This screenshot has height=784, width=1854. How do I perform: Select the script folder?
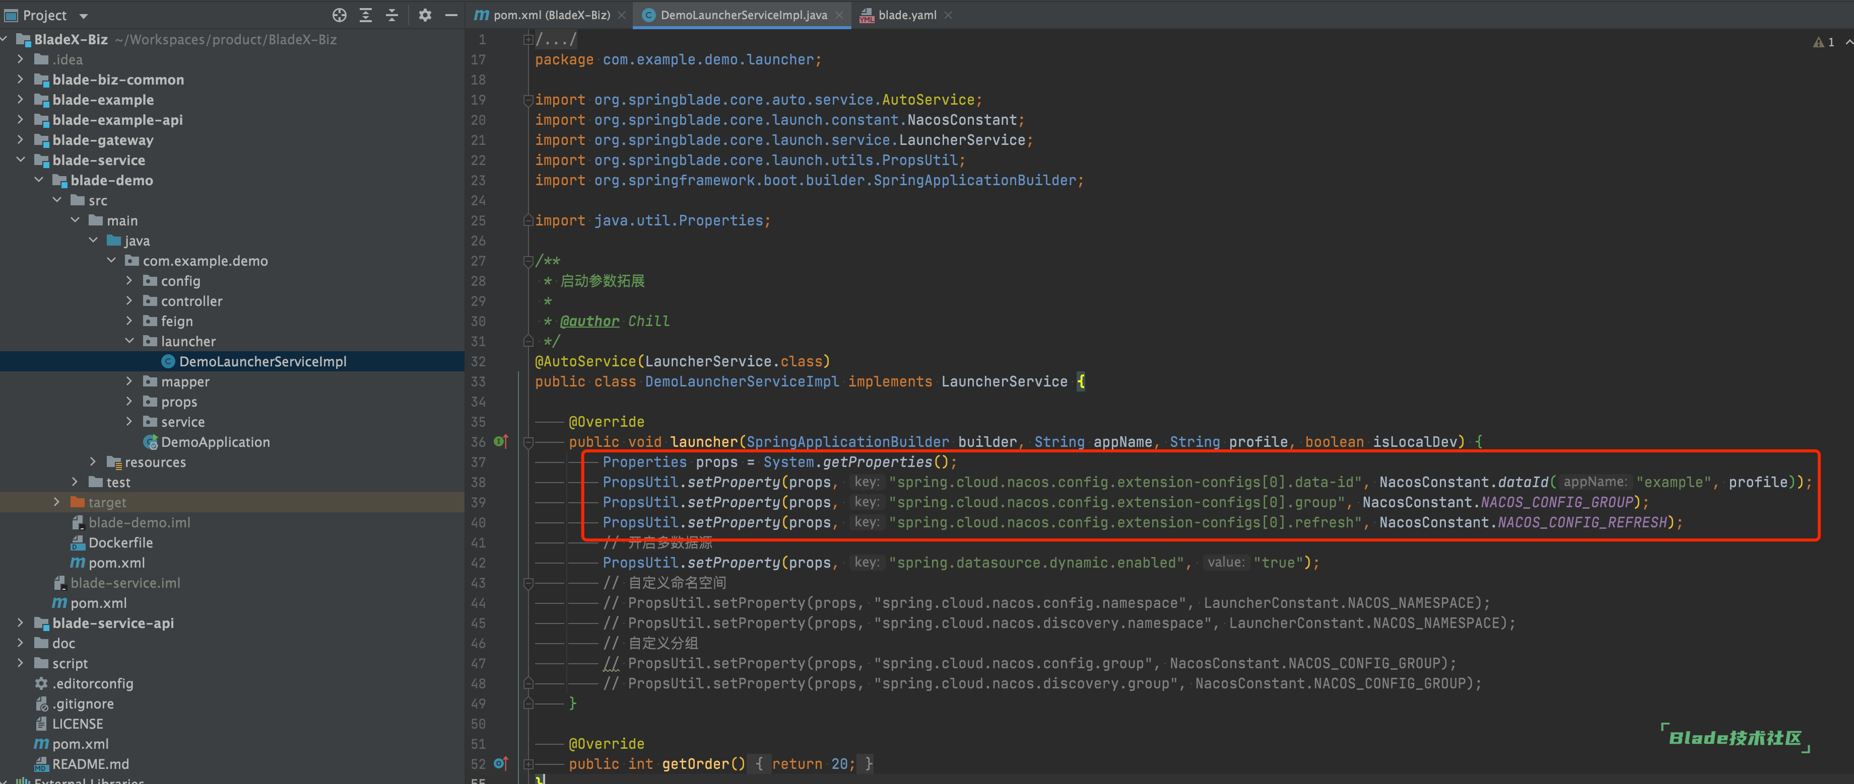click(70, 663)
